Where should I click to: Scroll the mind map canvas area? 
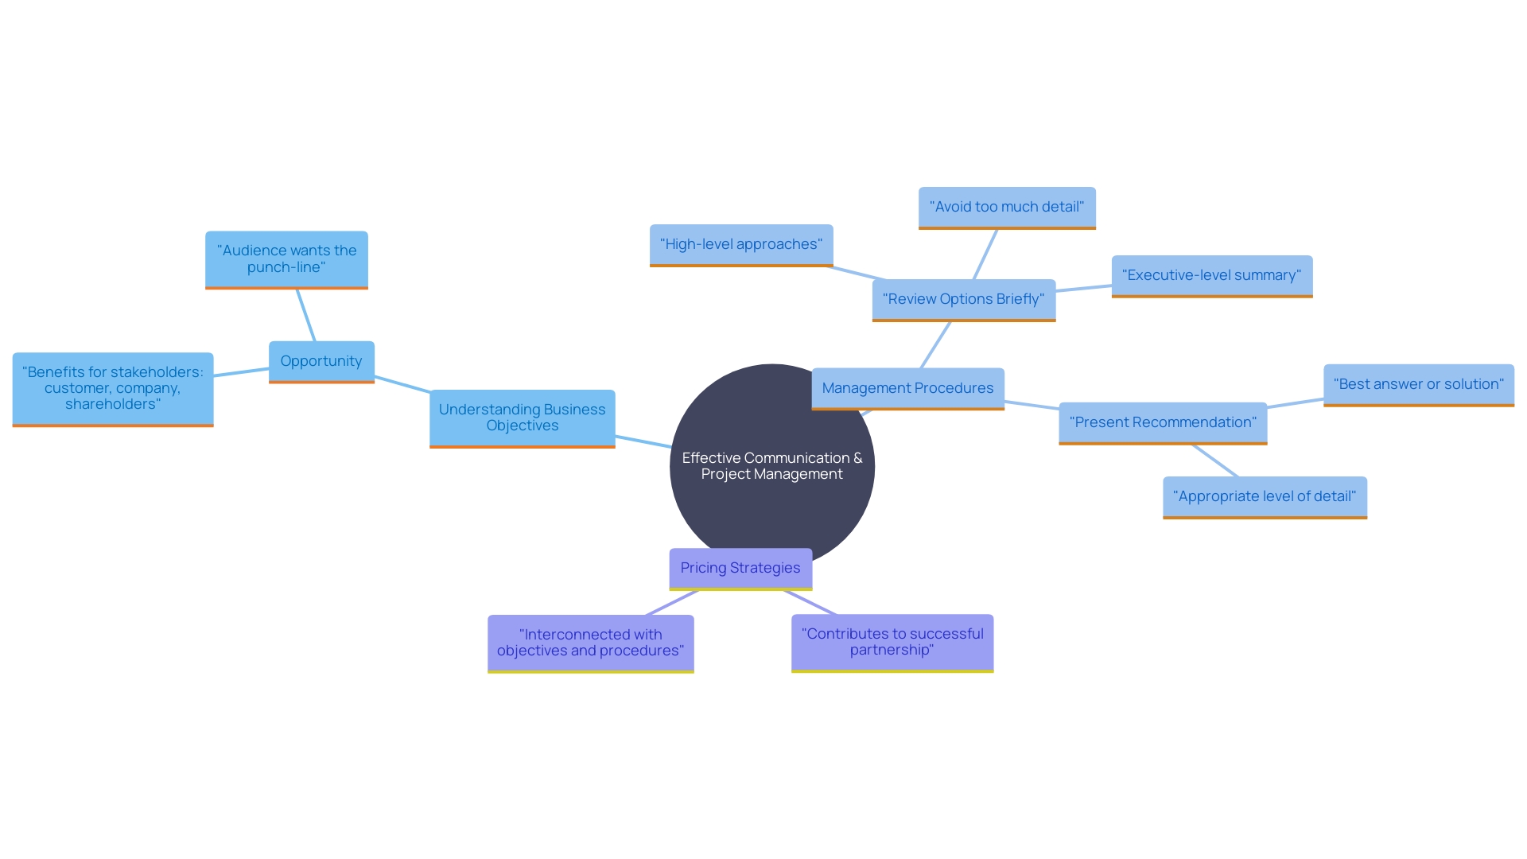pos(763,430)
